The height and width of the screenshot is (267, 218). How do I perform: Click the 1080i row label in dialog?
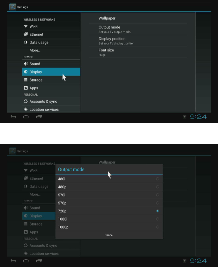pyautogui.click(x=63, y=219)
